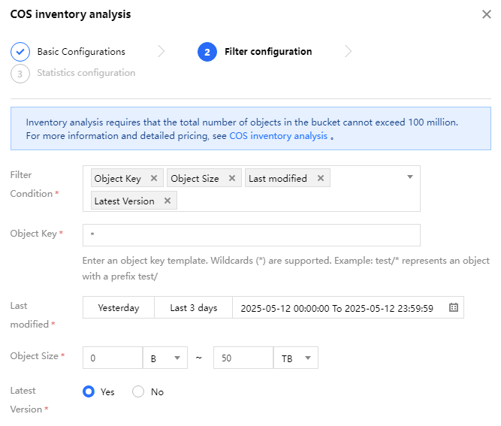Select Yes for Latest Version
This screenshot has width=501, height=426.
click(x=89, y=391)
